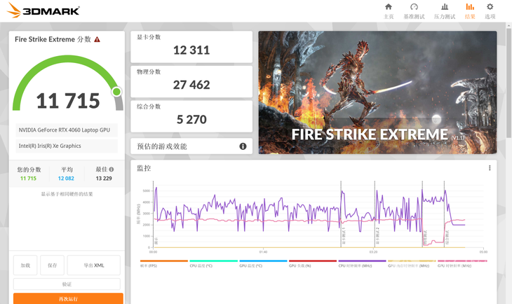
Task: Select the 结果 results tab
Action: (x=470, y=11)
